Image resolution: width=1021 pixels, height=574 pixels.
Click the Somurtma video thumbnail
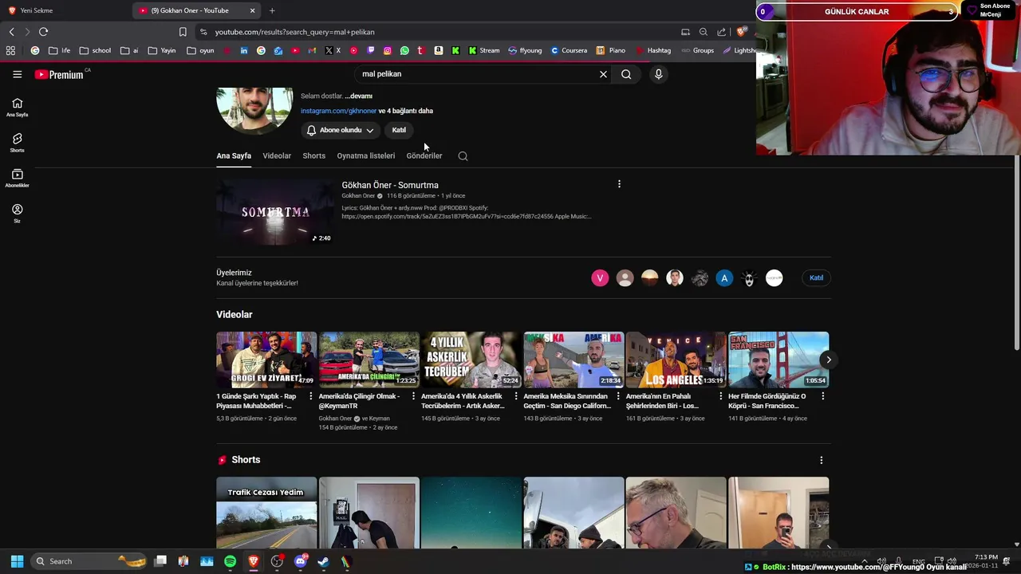click(275, 212)
